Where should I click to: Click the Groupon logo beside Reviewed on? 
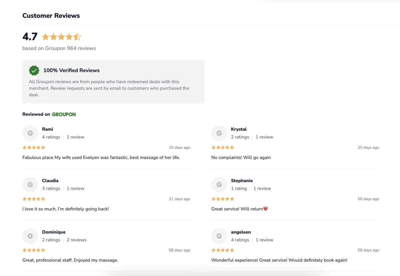coord(64,114)
